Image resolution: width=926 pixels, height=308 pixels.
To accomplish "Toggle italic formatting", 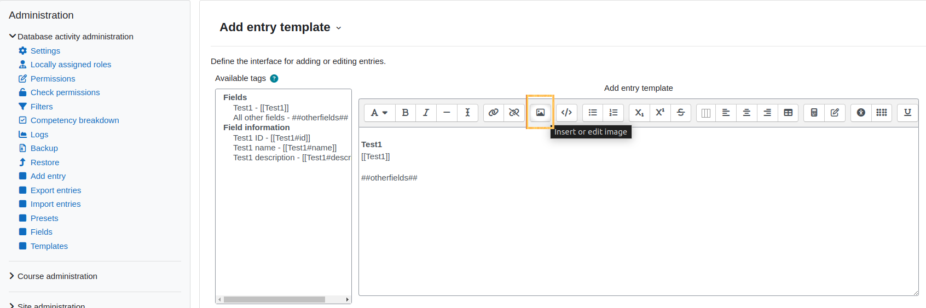I will pyautogui.click(x=426, y=113).
